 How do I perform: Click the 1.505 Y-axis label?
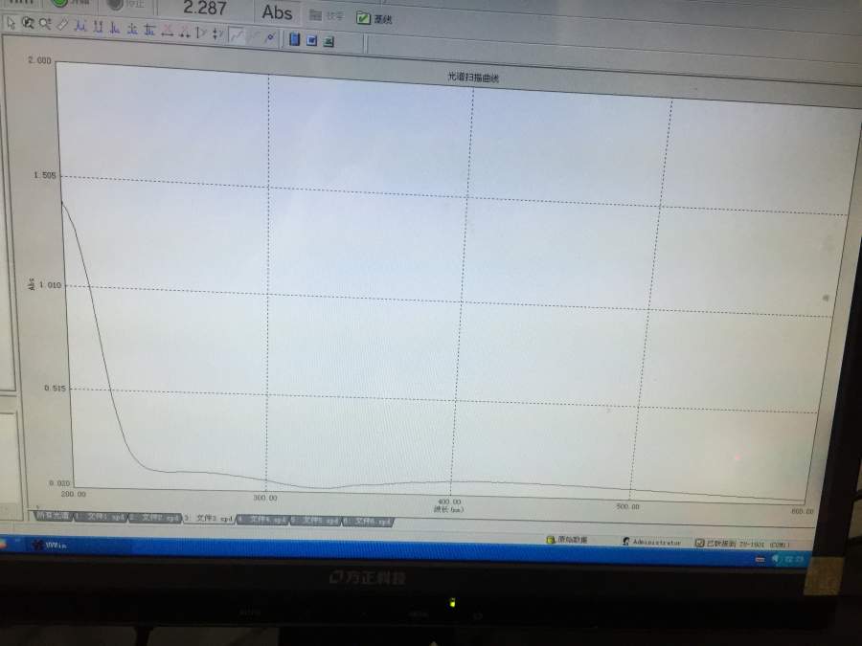point(44,175)
